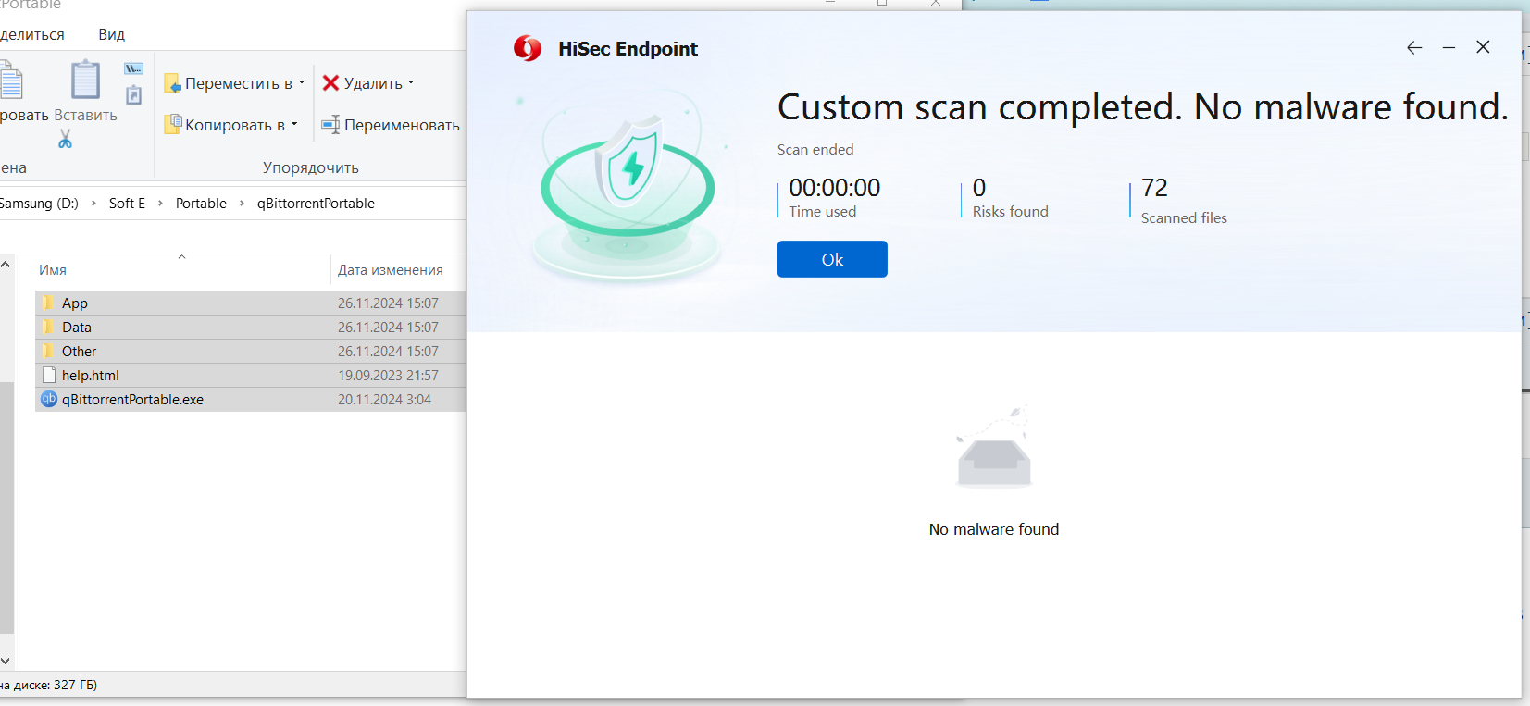
Task: Open the Копировать в dropdown
Action: 231,124
